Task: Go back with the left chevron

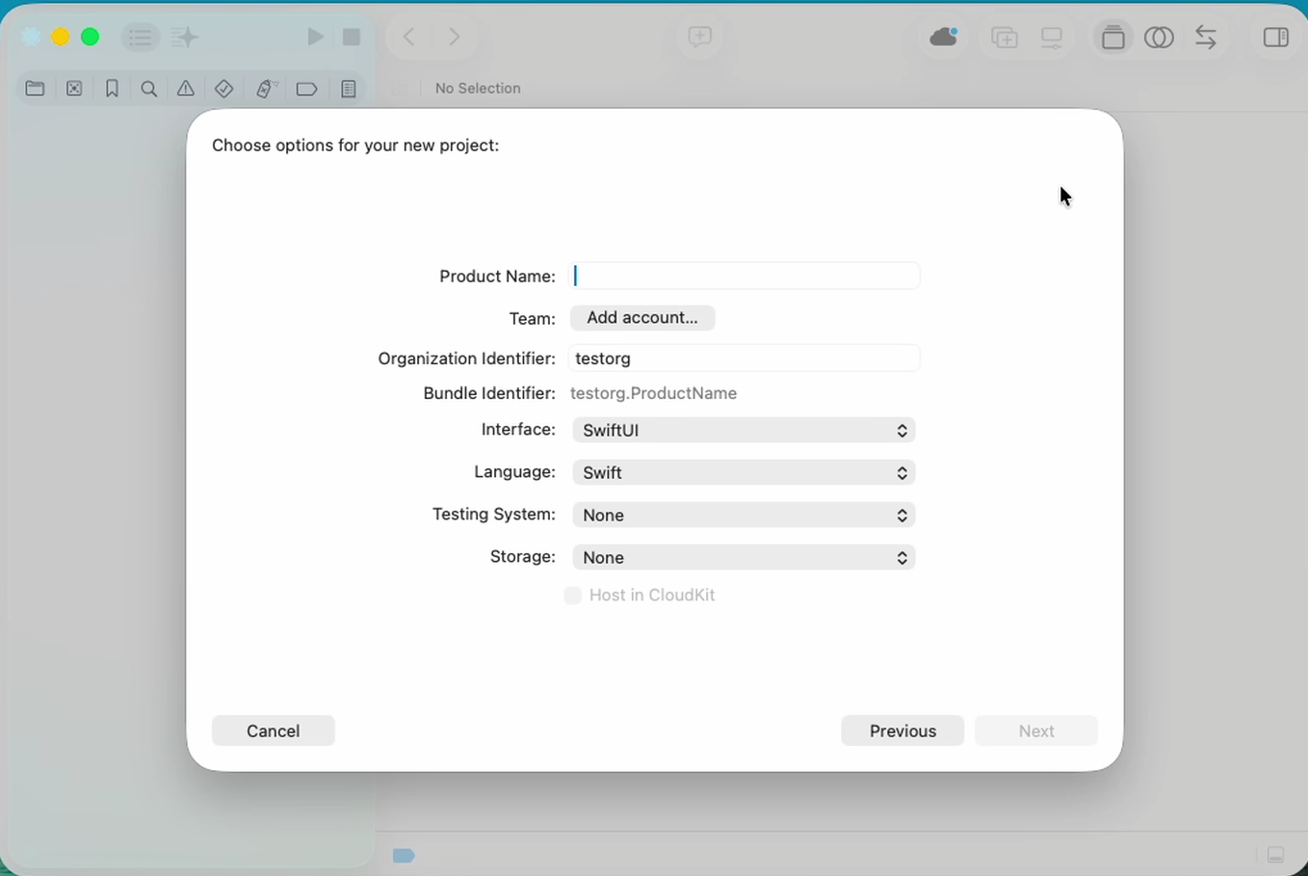Action: click(x=408, y=38)
